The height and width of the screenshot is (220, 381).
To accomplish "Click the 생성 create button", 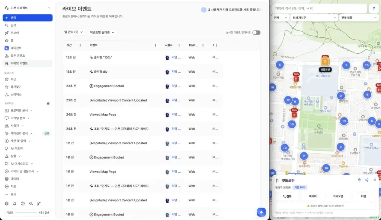I will 28,18.
